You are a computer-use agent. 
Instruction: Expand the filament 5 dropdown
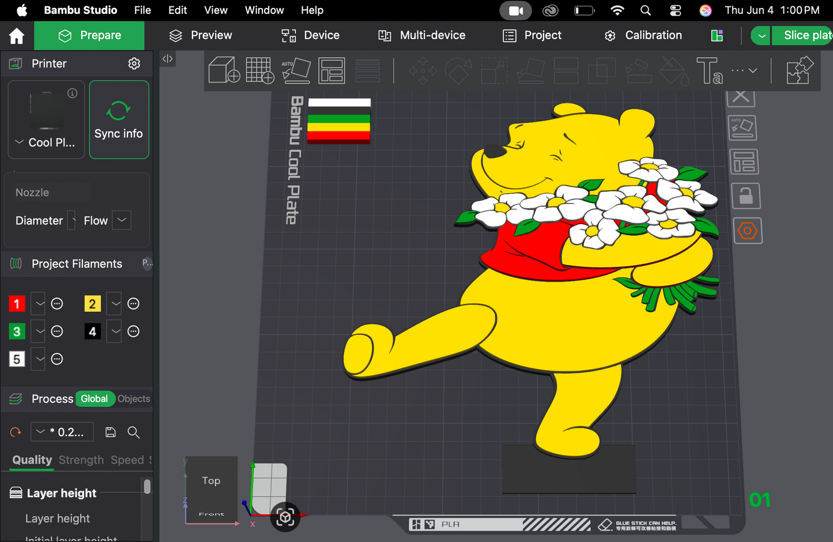tap(39, 359)
